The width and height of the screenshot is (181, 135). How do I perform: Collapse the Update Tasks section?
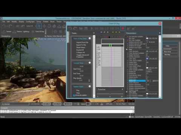(89, 86)
